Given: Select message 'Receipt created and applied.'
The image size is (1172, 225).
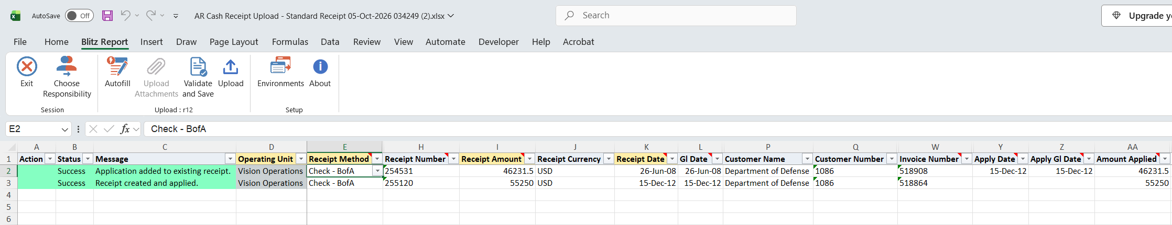Looking at the screenshot, I should coord(165,183).
